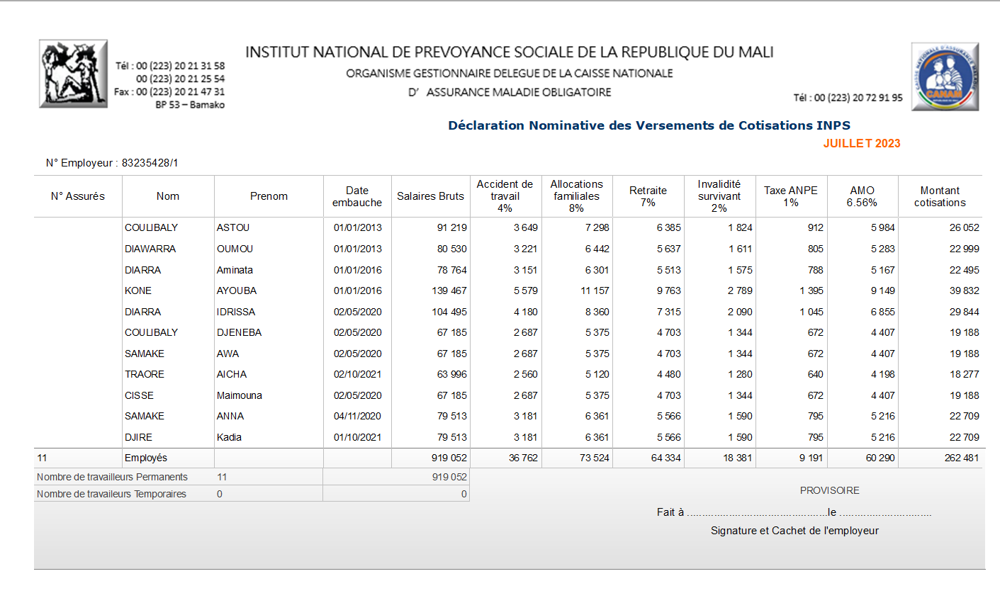Click the 'Nombre de travailleurs Temporaires' label
This screenshot has height=615, width=1000.
pos(111,494)
